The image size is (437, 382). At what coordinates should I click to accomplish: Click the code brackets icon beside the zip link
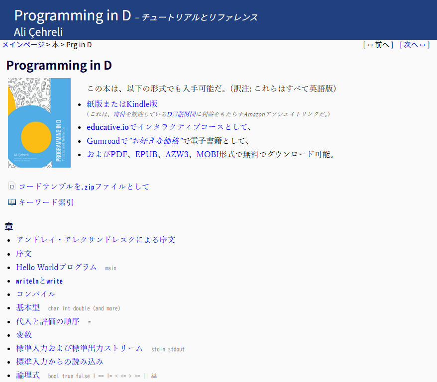coord(12,185)
